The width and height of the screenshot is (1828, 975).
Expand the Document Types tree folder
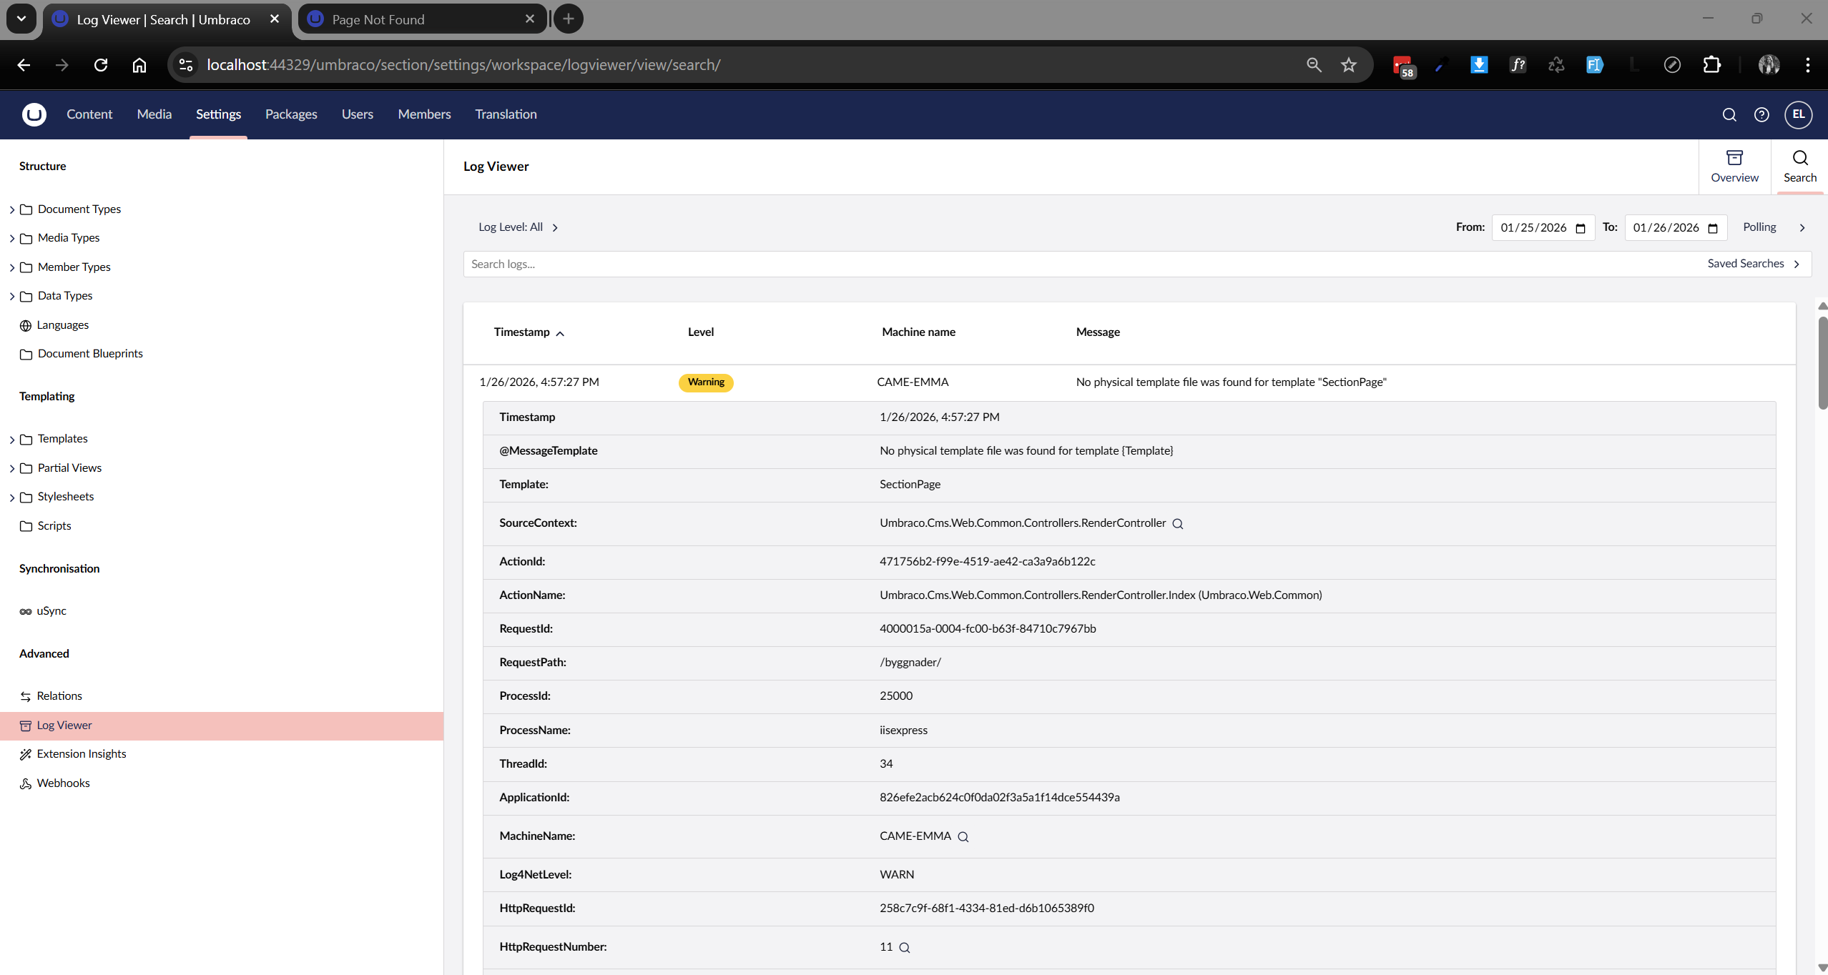12,209
